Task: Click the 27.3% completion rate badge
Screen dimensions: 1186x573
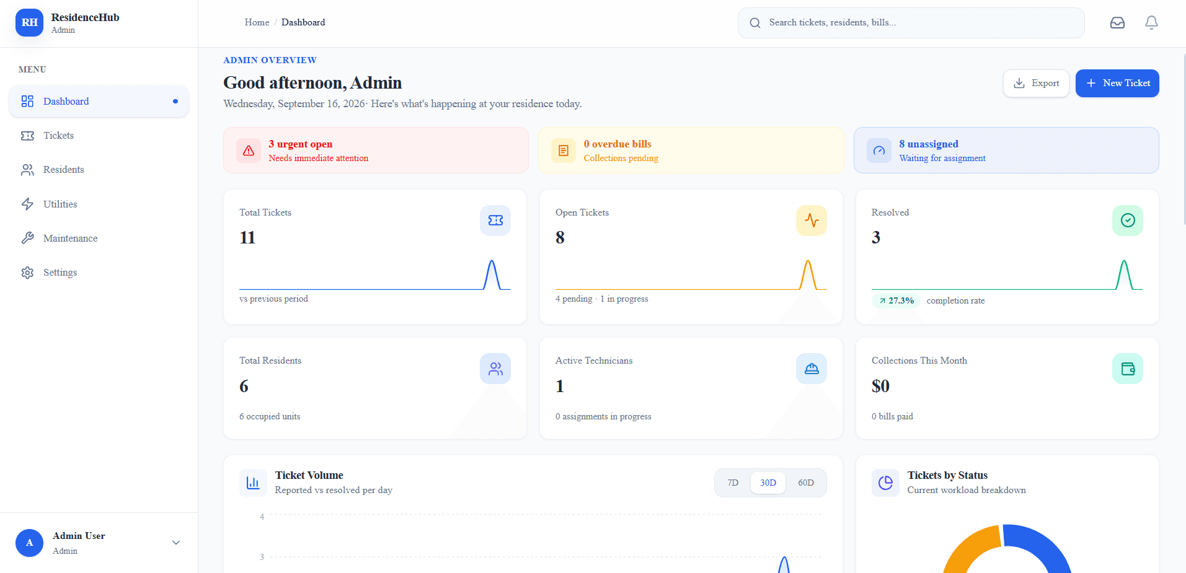Action: point(896,300)
